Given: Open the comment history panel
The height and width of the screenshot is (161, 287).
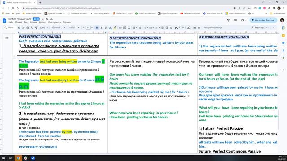Looking at the screenshot, I should 235,20.
